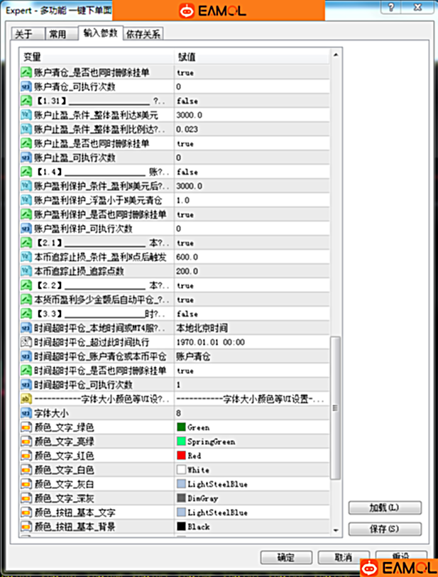Viewport: 438px width, 577px height.
Task: Click the scrollbar down arrow of the parameter list
Action: pyautogui.click(x=336, y=530)
